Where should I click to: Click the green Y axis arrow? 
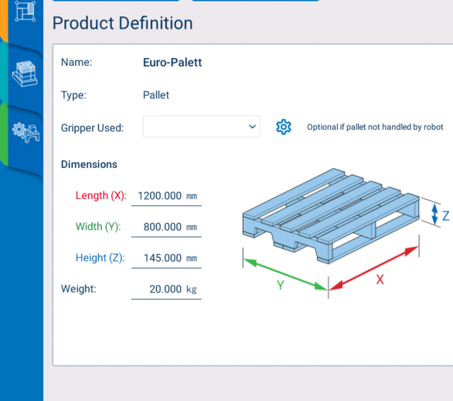[x=286, y=275]
